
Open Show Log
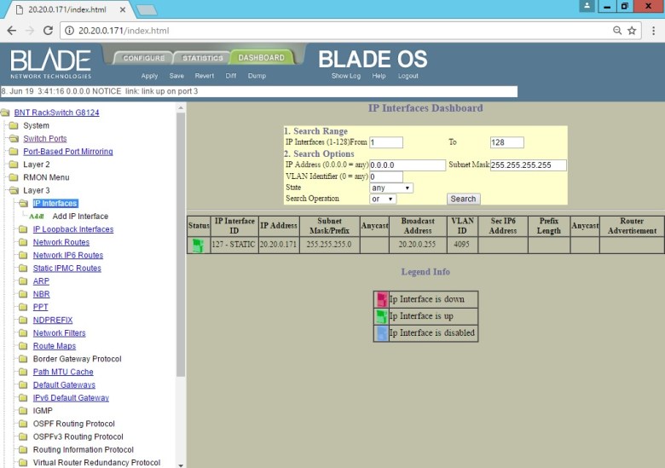click(346, 76)
